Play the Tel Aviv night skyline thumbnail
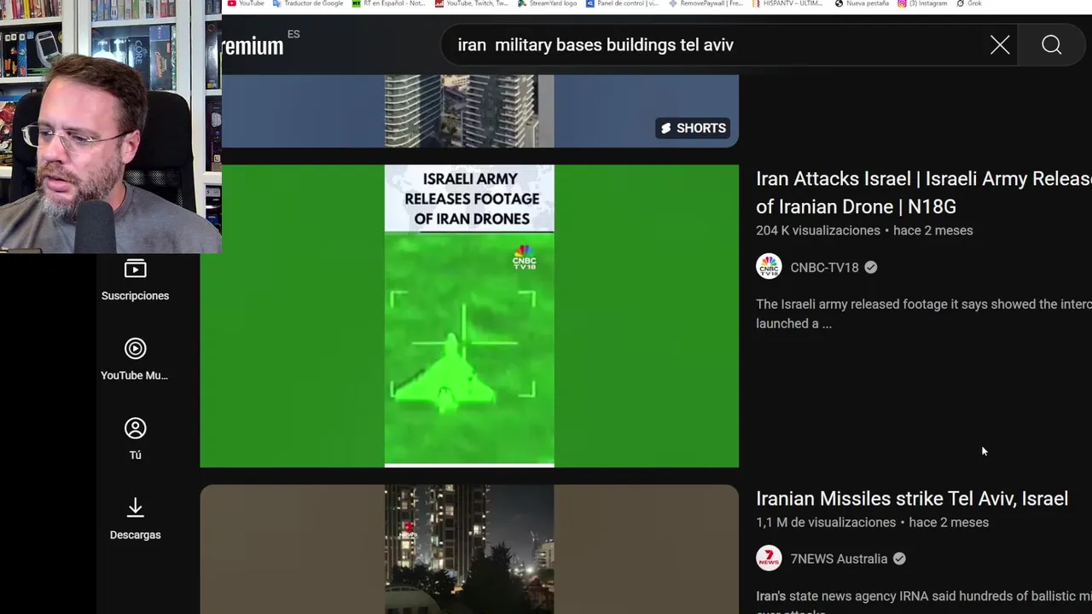Screen dimensions: 1092x614 469,549
